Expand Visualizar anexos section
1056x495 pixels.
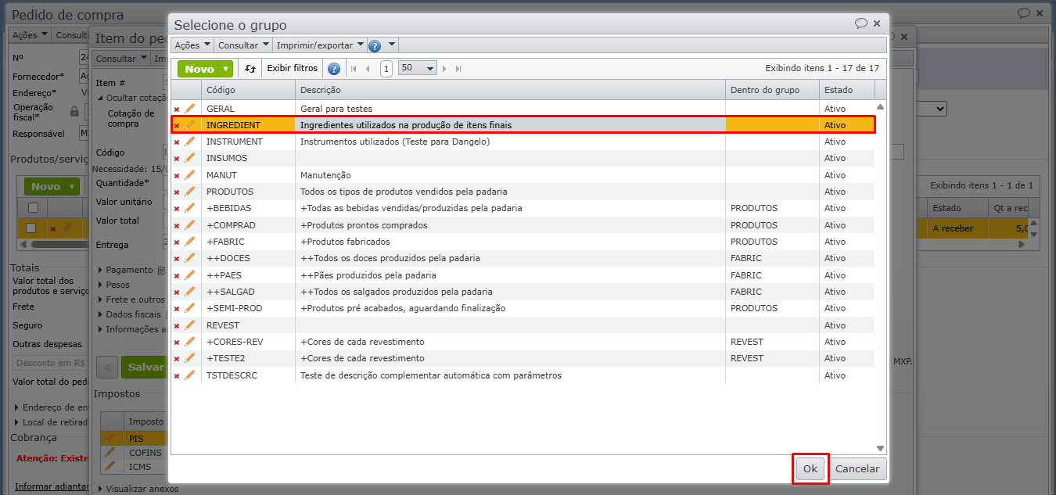click(x=100, y=489)
